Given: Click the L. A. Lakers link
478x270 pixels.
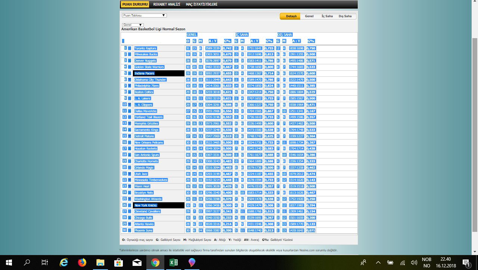Looking at the screenshot, I should pyautogui.click(x=143, y=98).
